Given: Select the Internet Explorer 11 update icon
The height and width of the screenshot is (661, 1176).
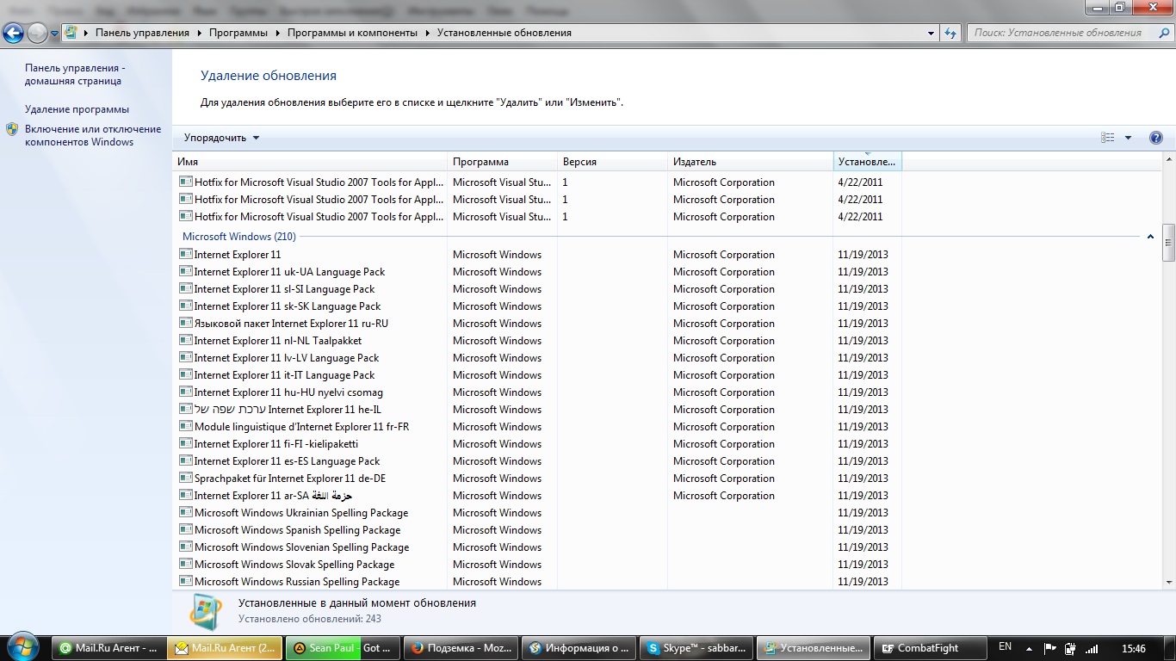Looking at the screenshot, I should click(x=185, y=254).
